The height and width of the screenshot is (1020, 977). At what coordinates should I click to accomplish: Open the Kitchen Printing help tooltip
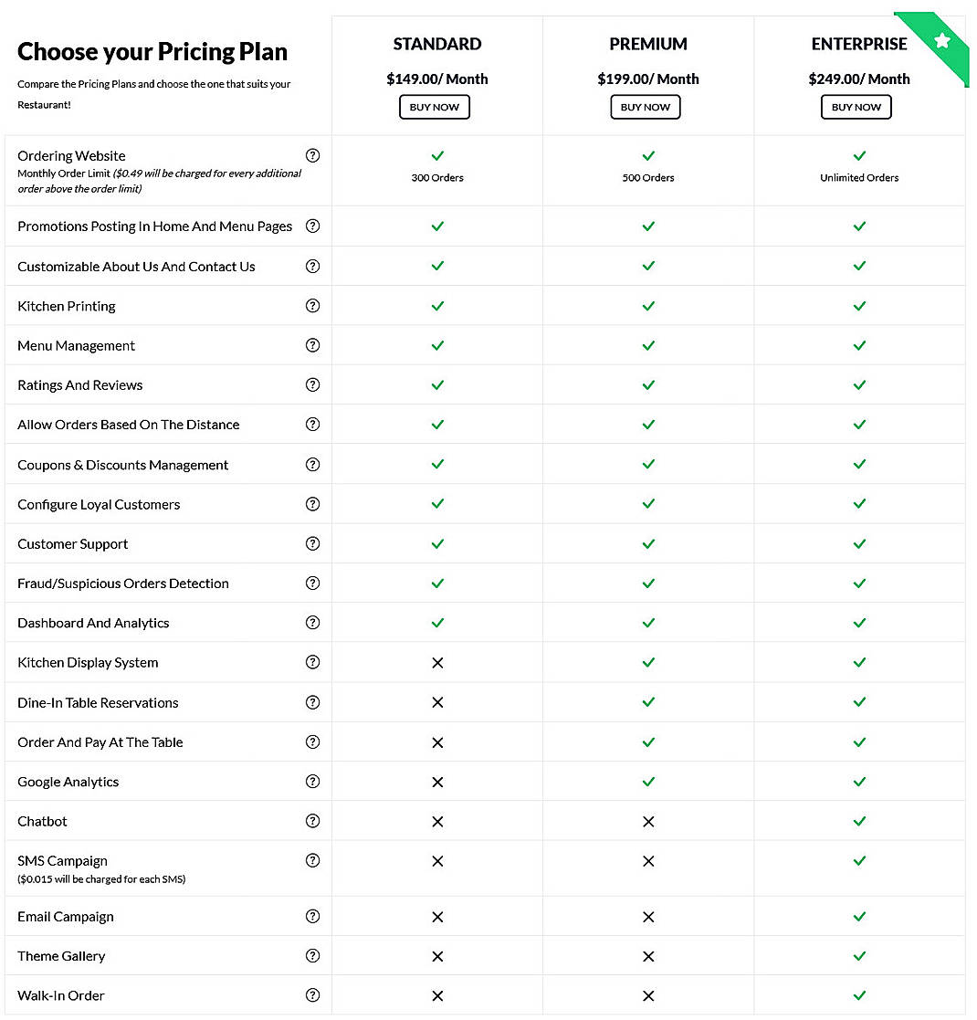click(312, 306)
